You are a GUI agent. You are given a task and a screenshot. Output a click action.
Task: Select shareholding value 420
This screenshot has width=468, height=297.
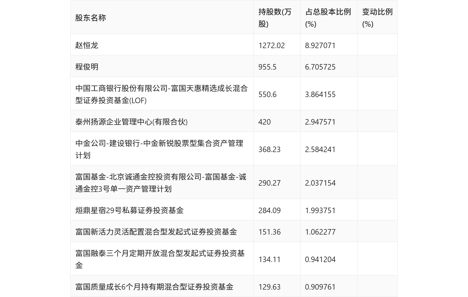(x=264, y=122)
